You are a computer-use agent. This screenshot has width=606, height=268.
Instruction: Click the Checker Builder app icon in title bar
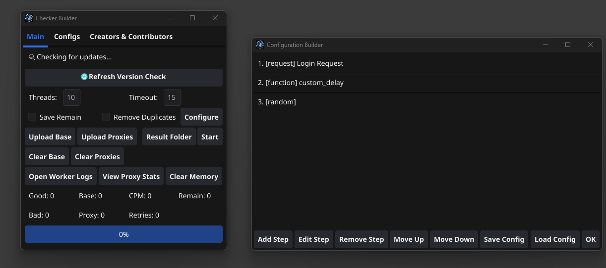(x=29, y=18)
